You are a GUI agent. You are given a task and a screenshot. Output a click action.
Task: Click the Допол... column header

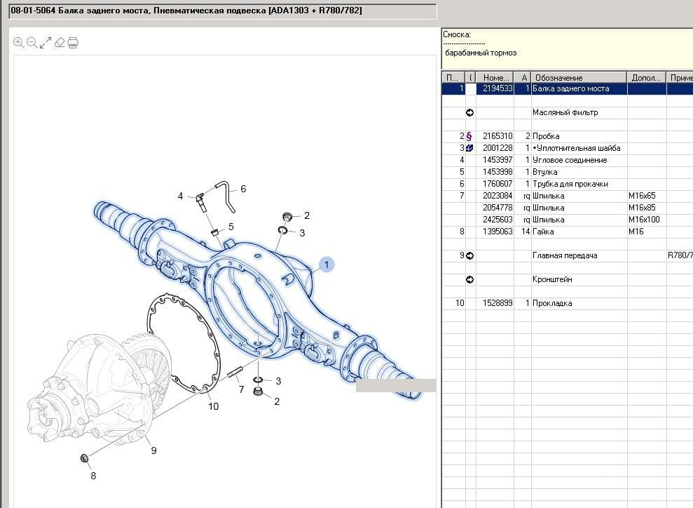645,77
